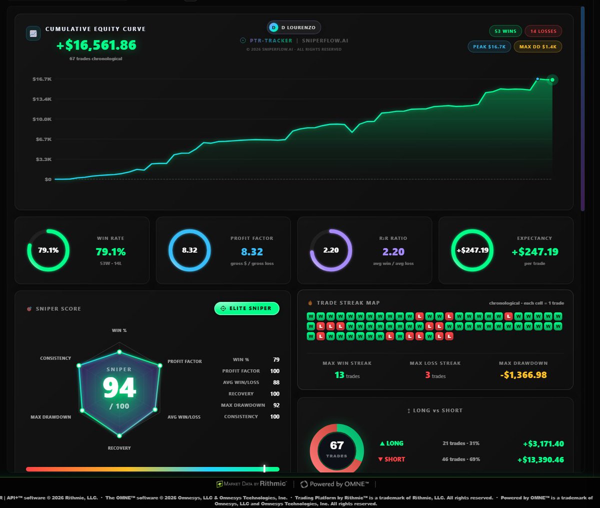
Task: Click the green LONG up-triangle label
Action: (x=391, y=443)
